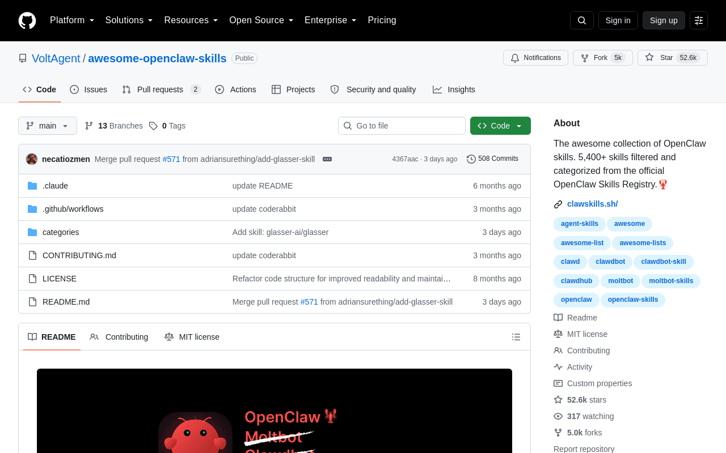Open the green Code dropdown button

coord(500,126)
